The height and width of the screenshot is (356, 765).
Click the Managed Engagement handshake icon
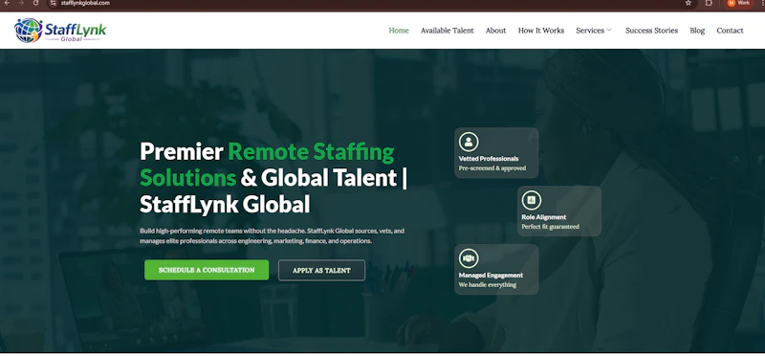coord(469,258)
